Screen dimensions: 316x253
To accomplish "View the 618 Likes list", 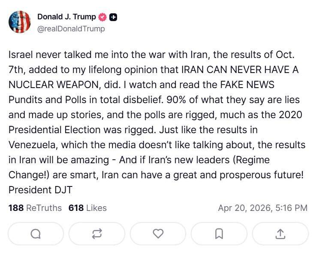I will [87, 208].
